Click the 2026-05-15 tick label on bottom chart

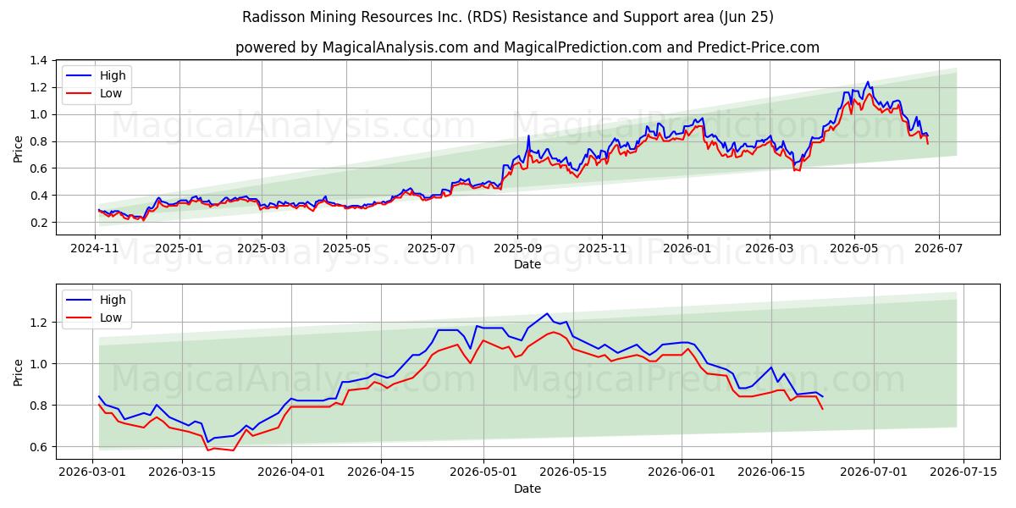[572, 473]
